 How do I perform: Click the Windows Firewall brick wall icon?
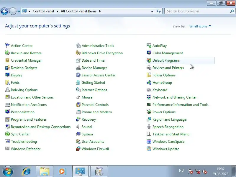78,149
